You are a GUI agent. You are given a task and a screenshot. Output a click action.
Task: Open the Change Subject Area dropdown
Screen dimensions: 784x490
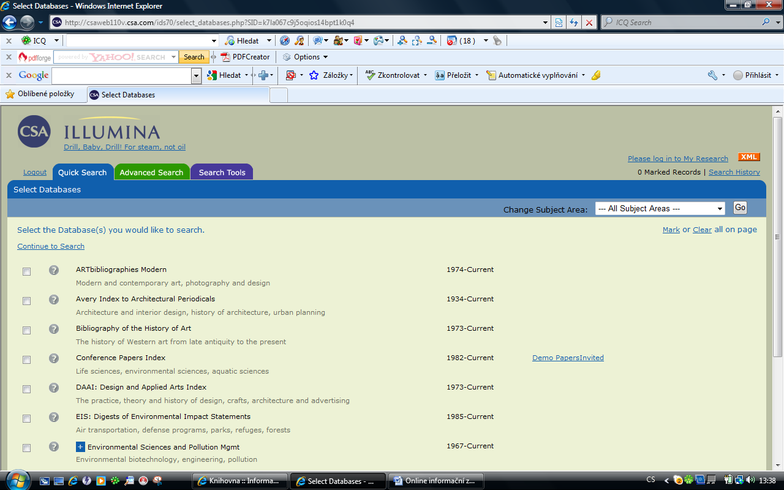tap(660, 209)
